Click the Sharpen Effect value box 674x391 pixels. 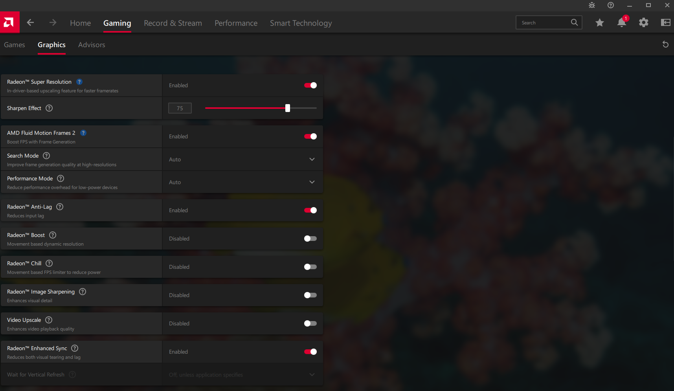click(180, 108)
